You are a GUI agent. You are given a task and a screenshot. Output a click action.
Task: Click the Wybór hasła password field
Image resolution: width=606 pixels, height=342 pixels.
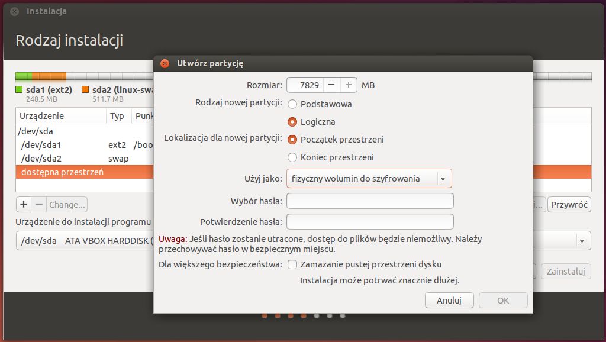(x=369, y=201)
